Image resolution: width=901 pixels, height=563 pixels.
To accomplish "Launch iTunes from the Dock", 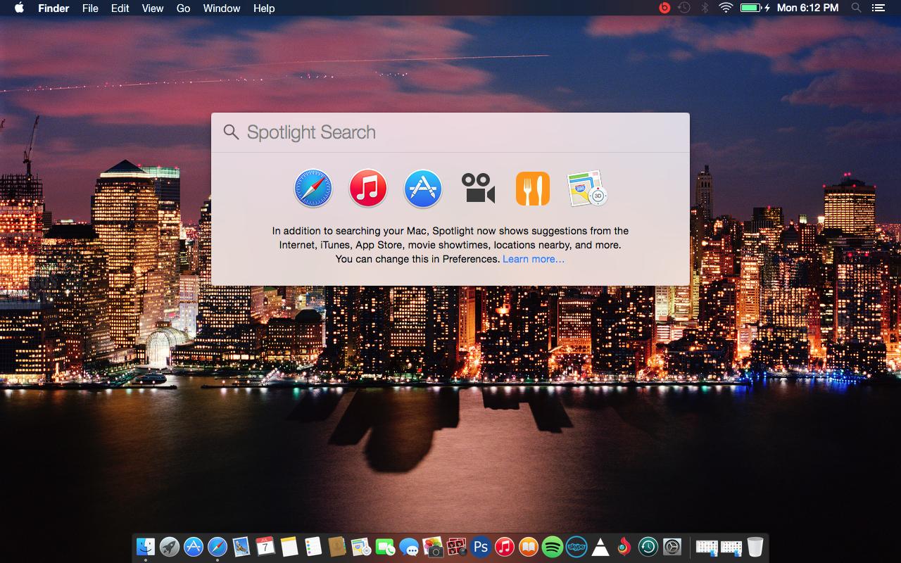I will coord(505,546).
